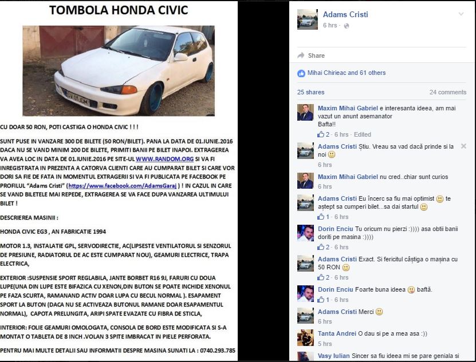This screenshot has height=362, width=476.
Task: Like the 'Eu încerc sa fiu mai optimist' comment
Action: pos(321,217)
